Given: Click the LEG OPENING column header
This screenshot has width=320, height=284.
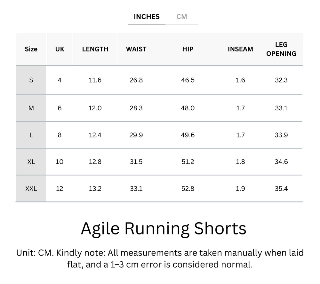Looking at the screenshot, I should coord(281,49).
